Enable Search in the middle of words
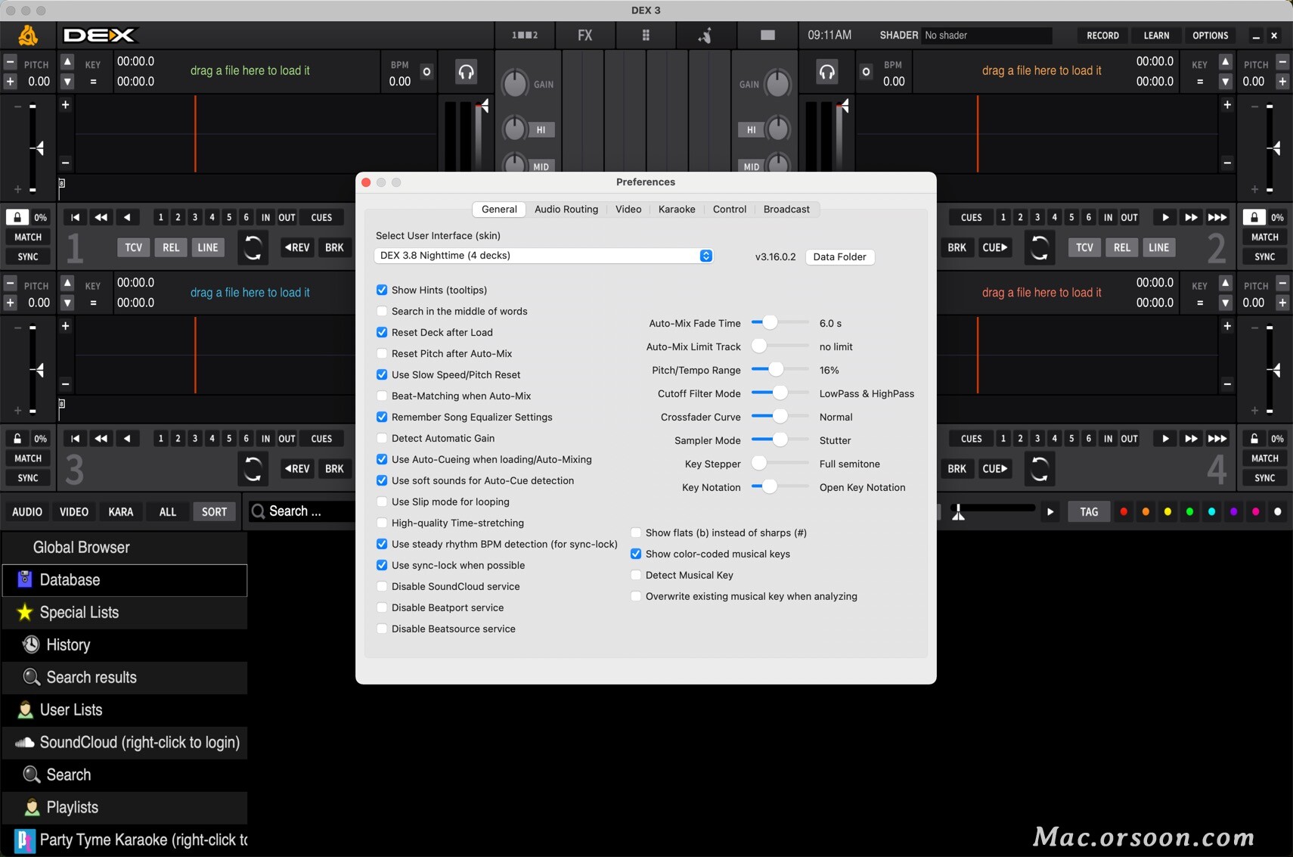Screen dimensions: 1293x857 coord(382,311)
